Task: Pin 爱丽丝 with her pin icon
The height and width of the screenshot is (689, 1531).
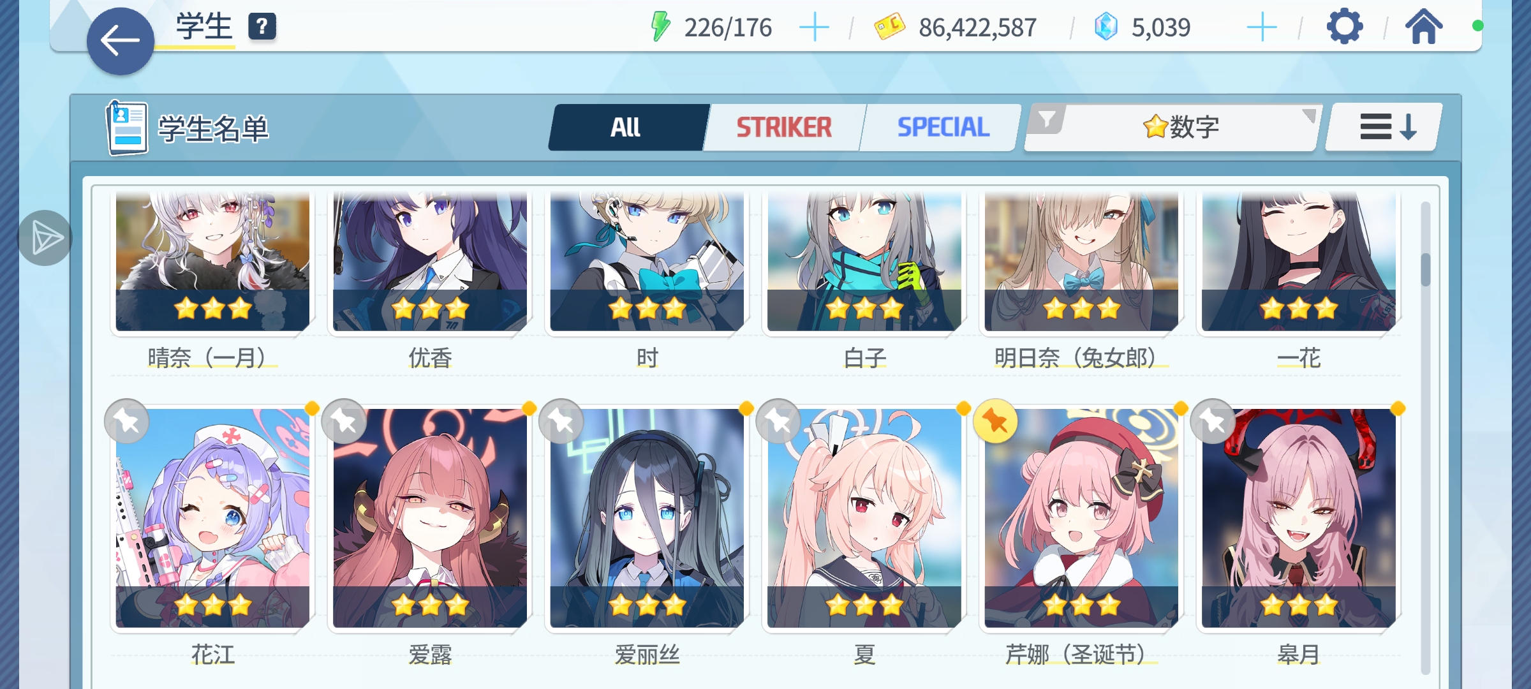Action: click(x=561, y=422)
